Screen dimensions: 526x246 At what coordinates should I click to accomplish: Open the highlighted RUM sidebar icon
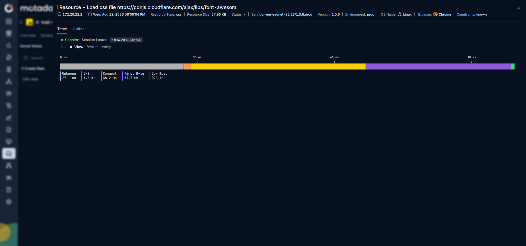9,153
